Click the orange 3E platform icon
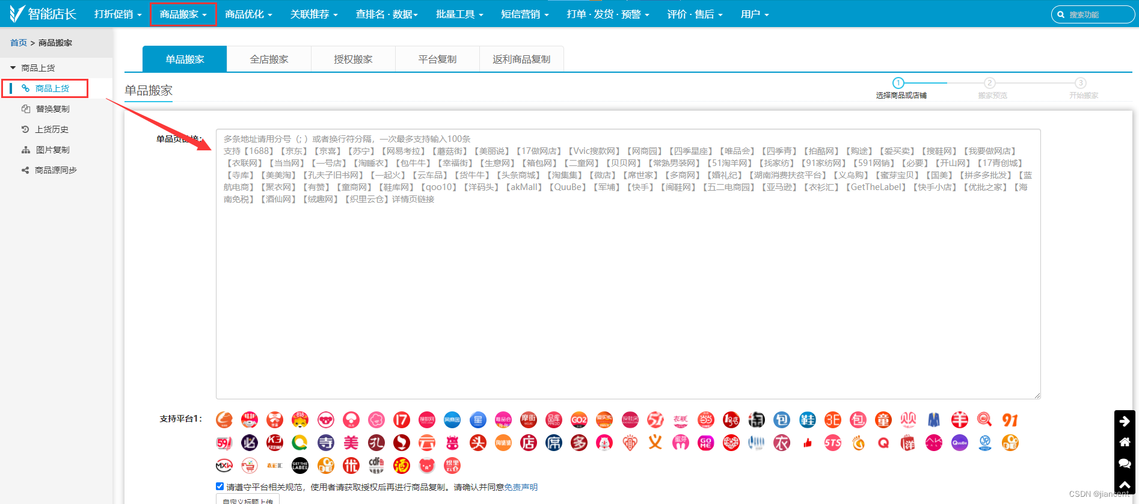The image size is (1139, 504). (x=833, y=420)
